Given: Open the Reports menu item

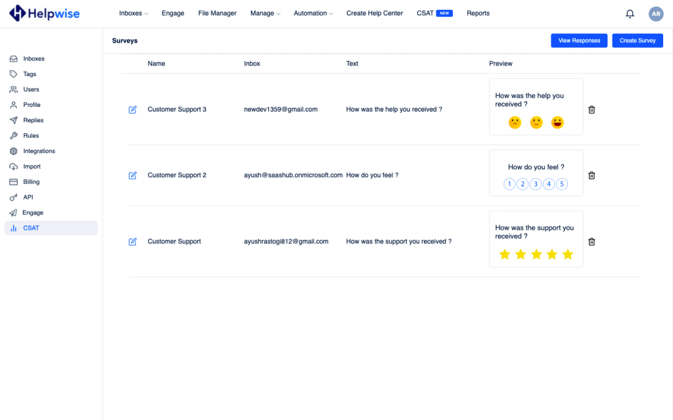Looking at the screenshot, I should [478, 13].
